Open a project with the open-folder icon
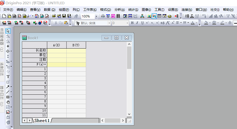 click(x=54, y=16)
